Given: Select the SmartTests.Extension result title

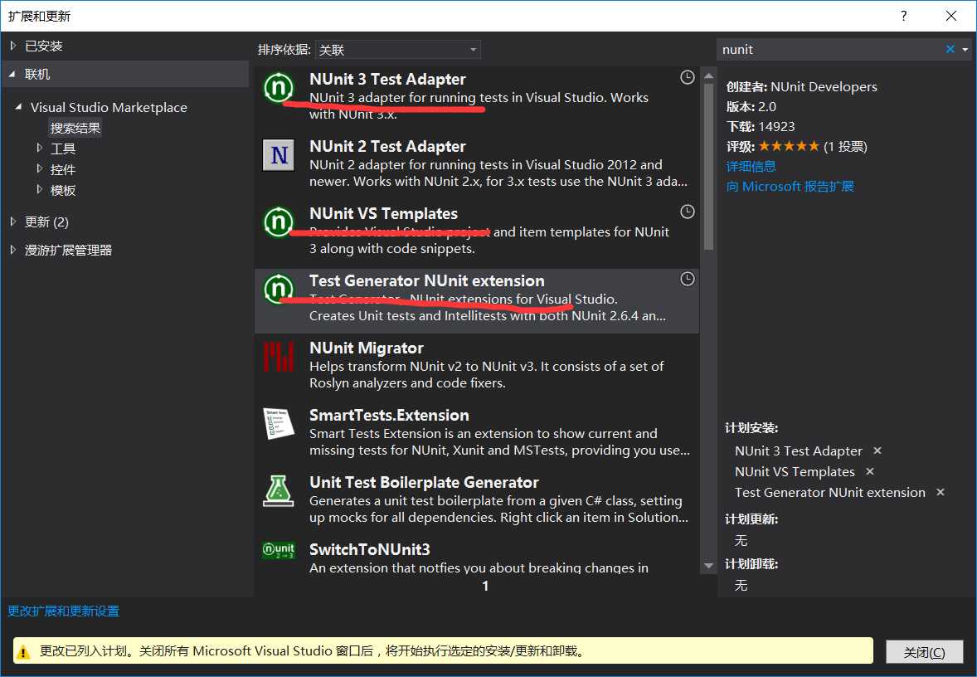Looking at the screenshot, I should [390, 416].
